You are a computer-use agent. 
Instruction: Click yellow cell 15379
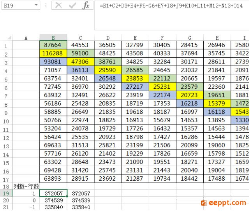pos(217,104)
